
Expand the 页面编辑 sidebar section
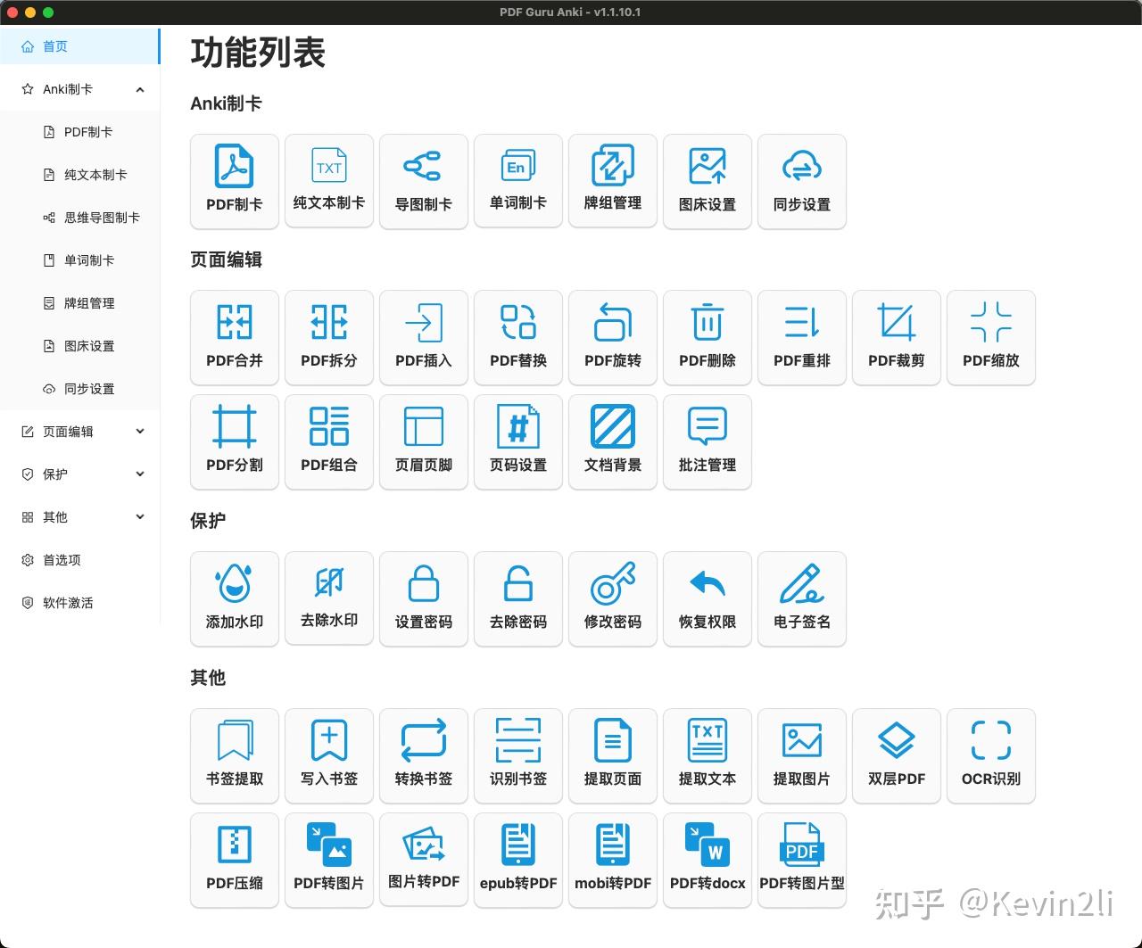click(80, 431)
